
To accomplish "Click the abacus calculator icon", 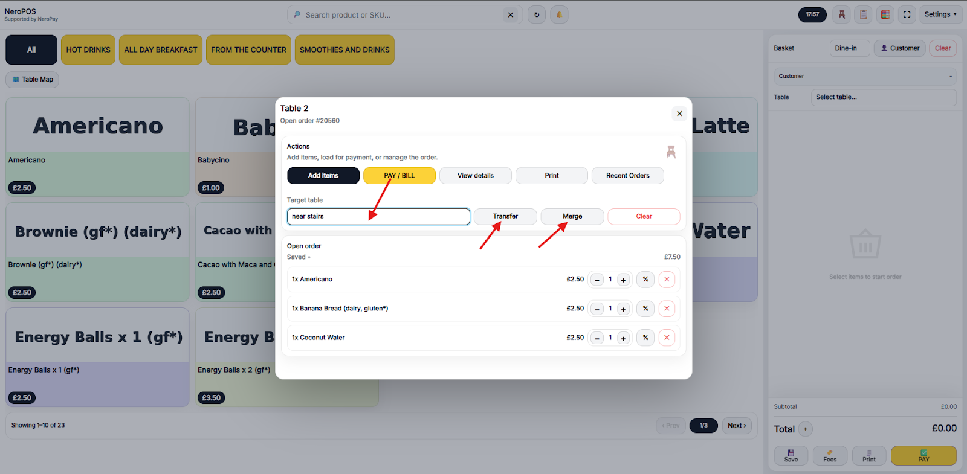I will (x=885, y=14).
